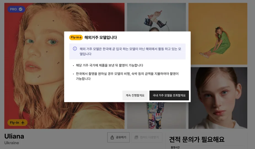255x149 pixels.
Task: Click the Ukraine country label
Action: pyautogui.click(x=12, y=143)
